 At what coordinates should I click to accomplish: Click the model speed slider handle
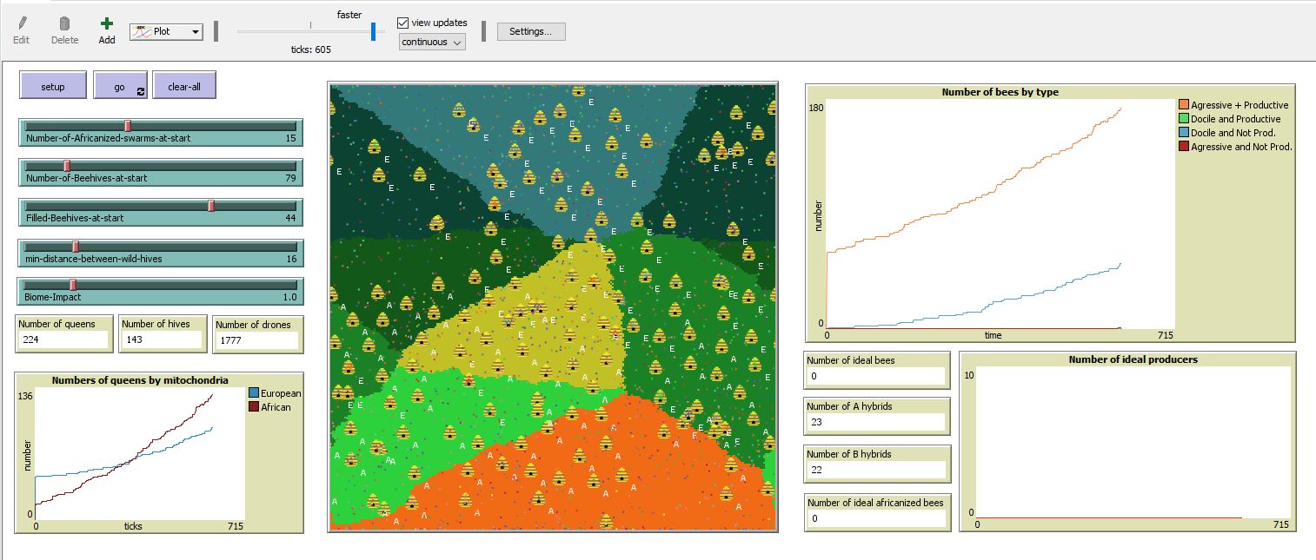(373, 31)
